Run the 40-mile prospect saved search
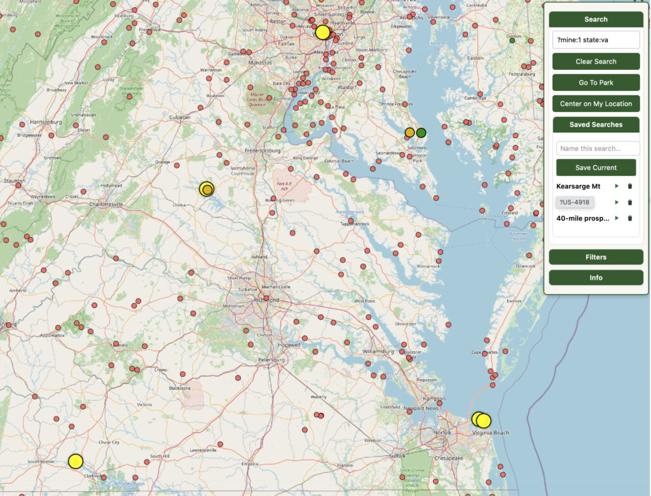The image size is (651, 496). coord(616,218)
